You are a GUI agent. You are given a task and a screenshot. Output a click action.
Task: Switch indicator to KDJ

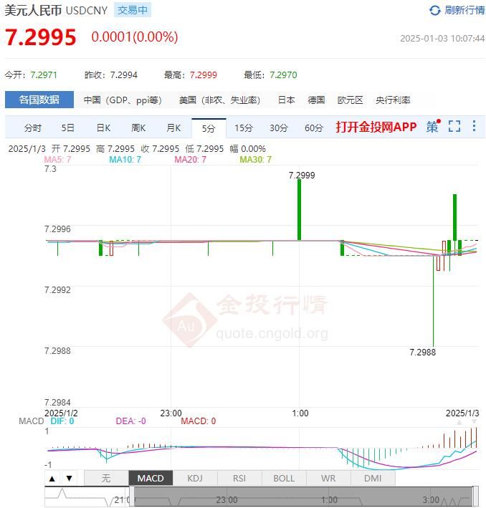(195, 478)
